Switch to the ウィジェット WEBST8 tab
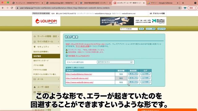The image size is (198, 111). (28, 3)
